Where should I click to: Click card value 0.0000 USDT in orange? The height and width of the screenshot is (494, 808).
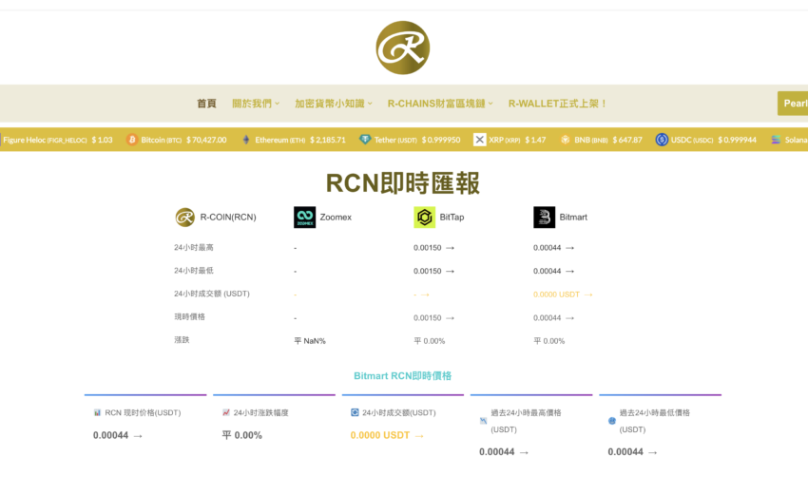pyautogui.click(x=380, y=436)
